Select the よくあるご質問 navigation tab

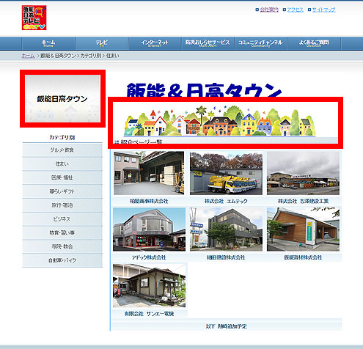[x=314, y=43]
